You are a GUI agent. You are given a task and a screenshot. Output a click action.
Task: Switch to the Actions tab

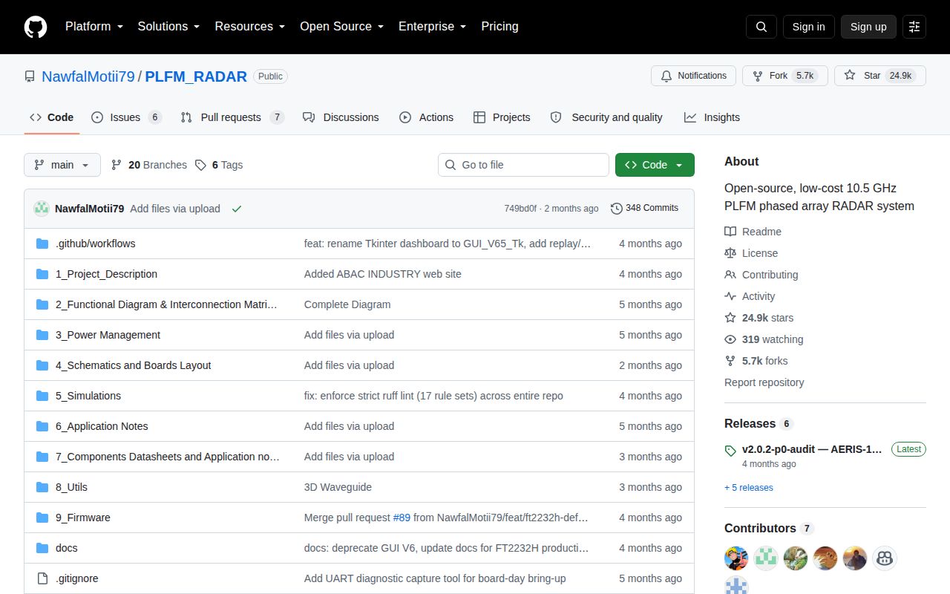(x=427, y=117)
